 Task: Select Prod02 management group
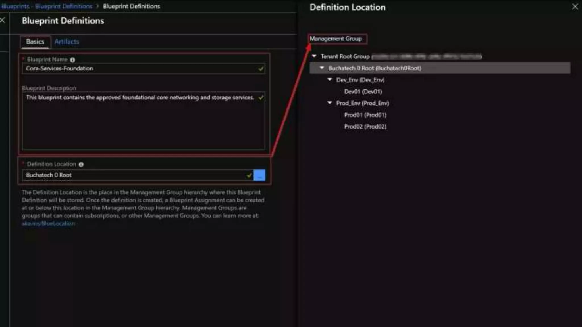(365, 127)
